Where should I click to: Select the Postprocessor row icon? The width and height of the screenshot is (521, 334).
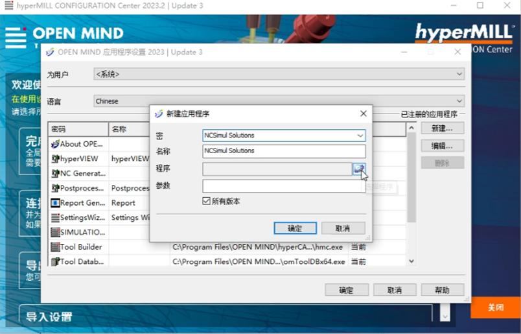(55, 188)
